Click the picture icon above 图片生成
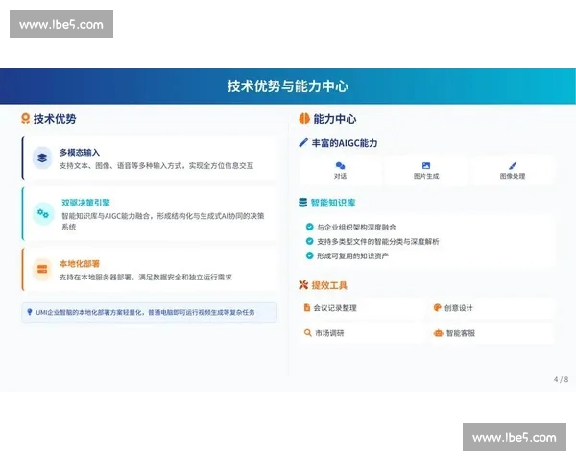 click(426, 166)
